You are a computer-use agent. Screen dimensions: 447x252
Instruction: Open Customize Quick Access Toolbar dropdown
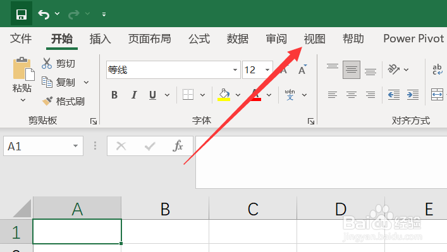point(104,15)
